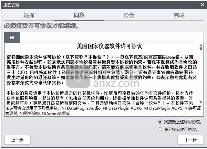
Task: Open the 检查 step tab
Action: tap(129, 15)
